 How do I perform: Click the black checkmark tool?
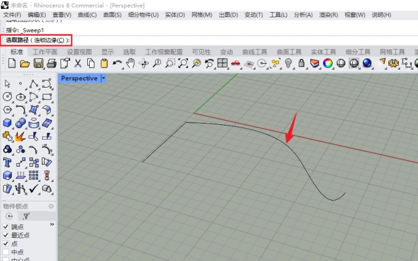coord(34,189)
